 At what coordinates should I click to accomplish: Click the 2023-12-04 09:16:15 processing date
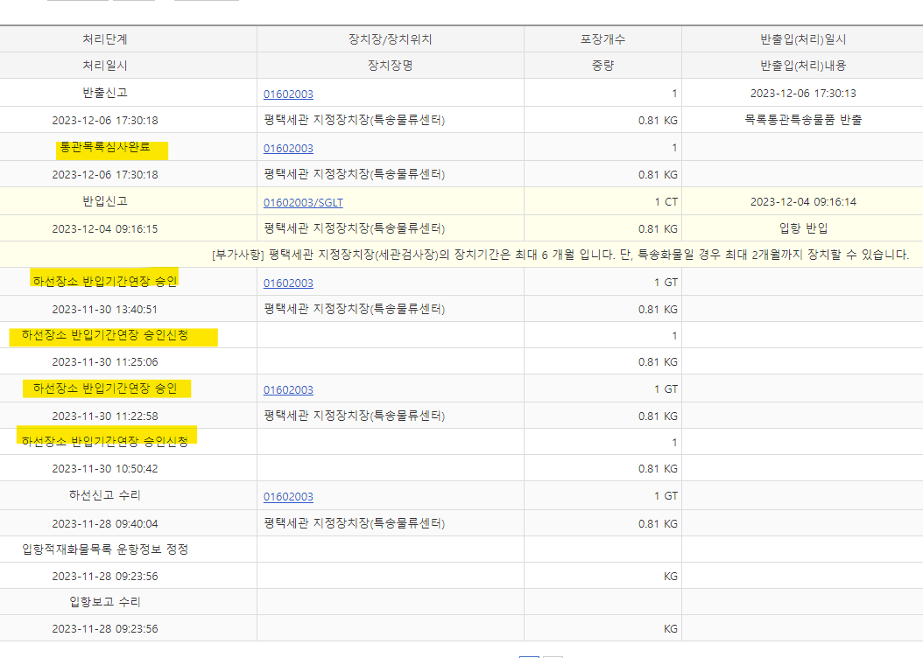(105, 228)
